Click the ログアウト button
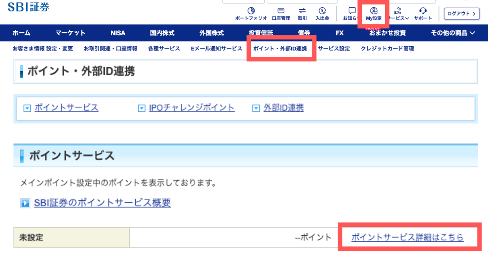 tap(462, 14)
